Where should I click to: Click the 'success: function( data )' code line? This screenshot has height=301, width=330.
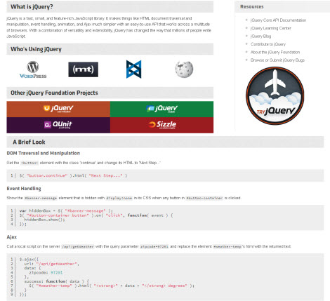(57, 281)
